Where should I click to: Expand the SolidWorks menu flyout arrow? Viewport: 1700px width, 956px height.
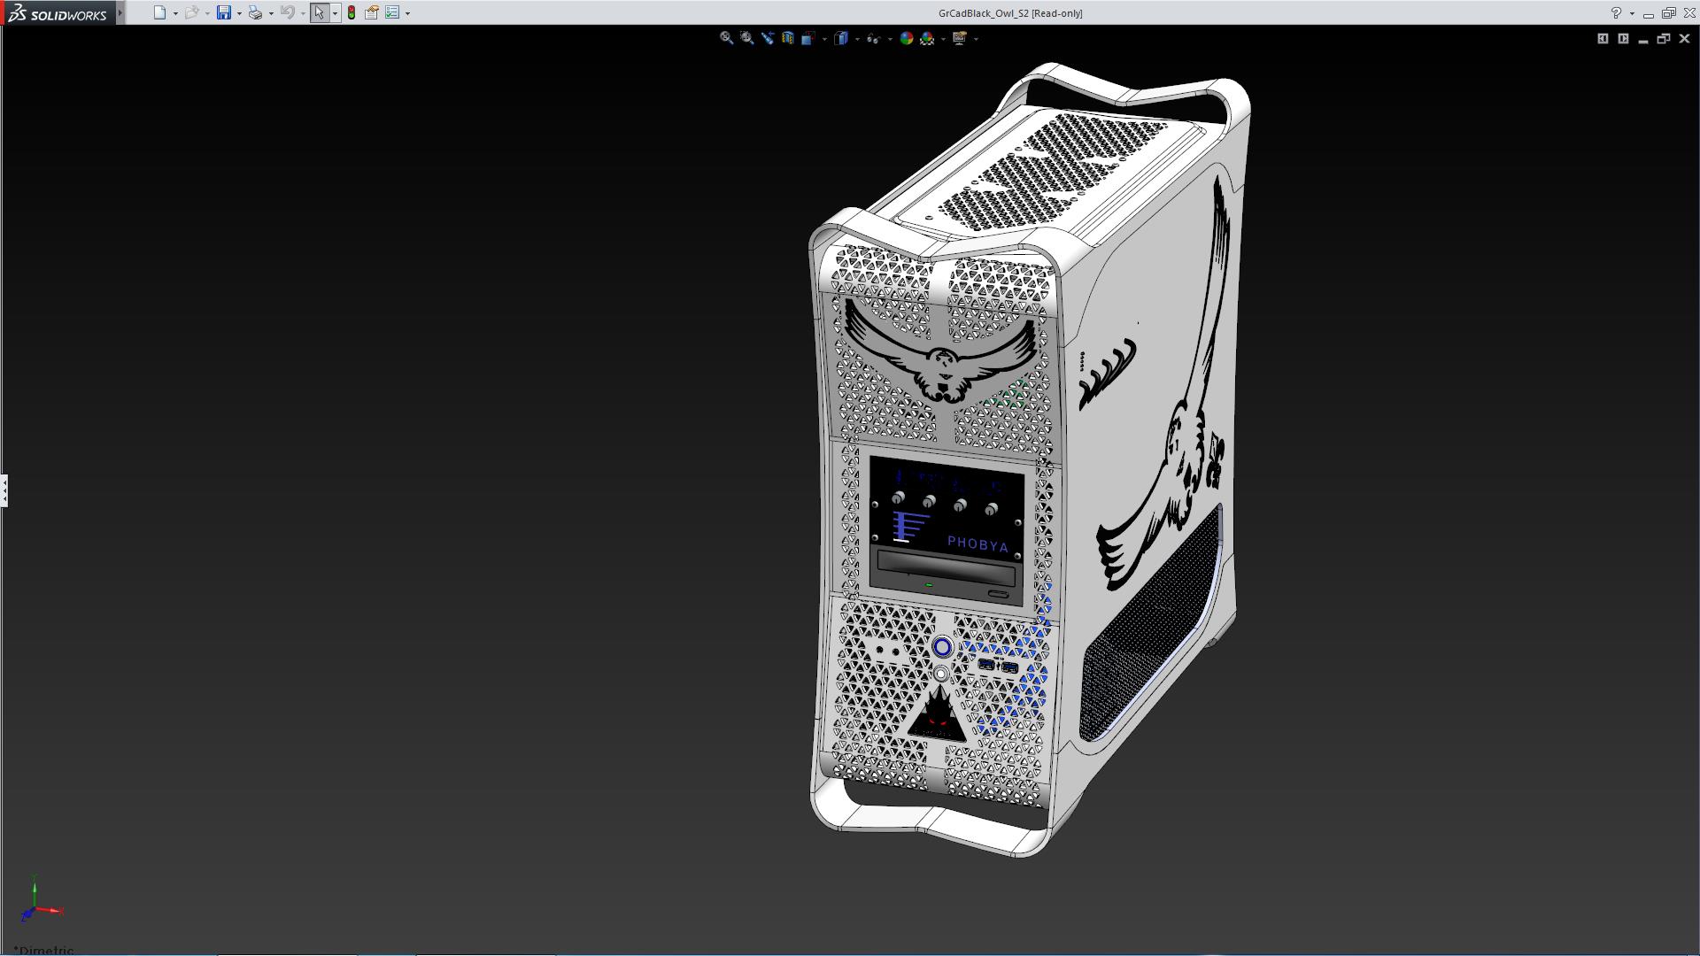(120, 12)
